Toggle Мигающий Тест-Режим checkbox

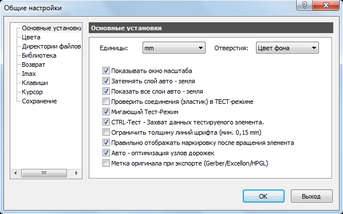(x=106, y=112)
